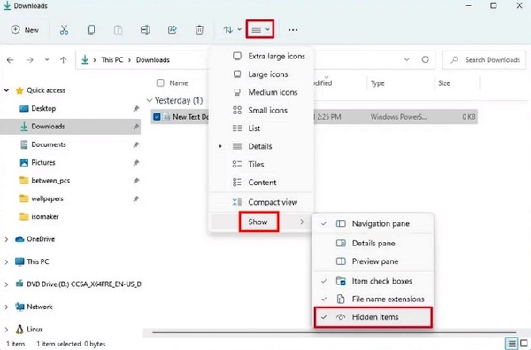Expand the Network tree node
This screenshot has width=531, height=350.
pyautogui.click(x=6, y=307)
